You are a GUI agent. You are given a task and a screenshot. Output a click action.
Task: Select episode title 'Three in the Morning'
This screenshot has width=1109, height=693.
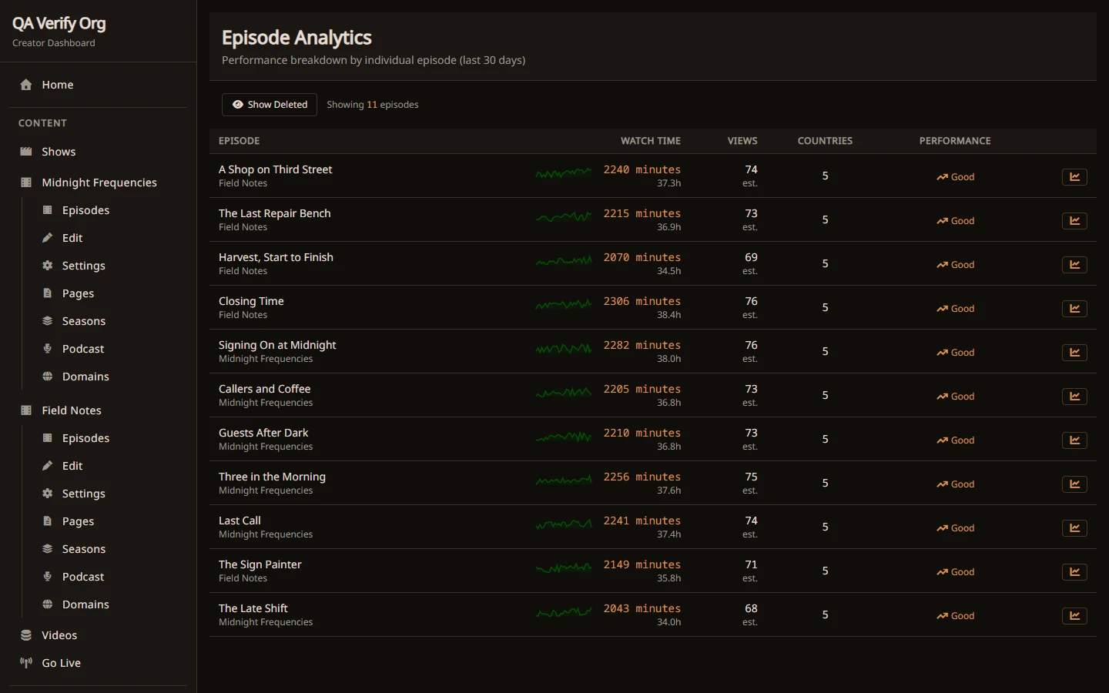pos(272,477)
